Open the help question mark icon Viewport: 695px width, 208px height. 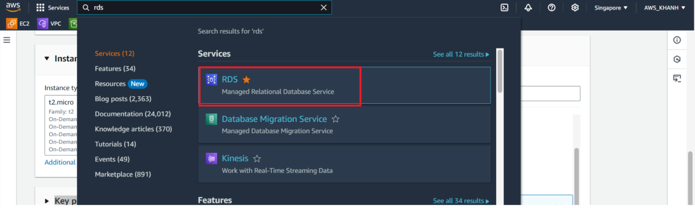click(x=552, y=8)
